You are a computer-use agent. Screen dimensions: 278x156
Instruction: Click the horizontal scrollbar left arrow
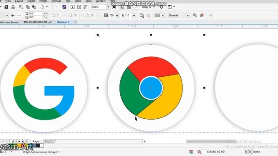pos(145,141)
